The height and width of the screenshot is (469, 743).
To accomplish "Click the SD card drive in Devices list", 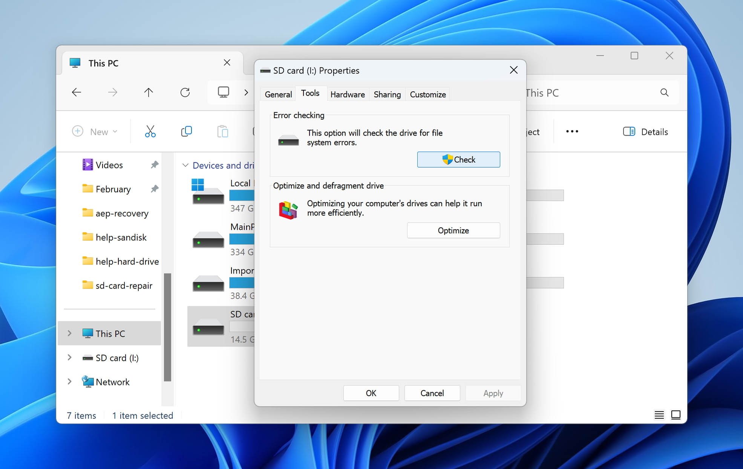I will click(220, 324).
